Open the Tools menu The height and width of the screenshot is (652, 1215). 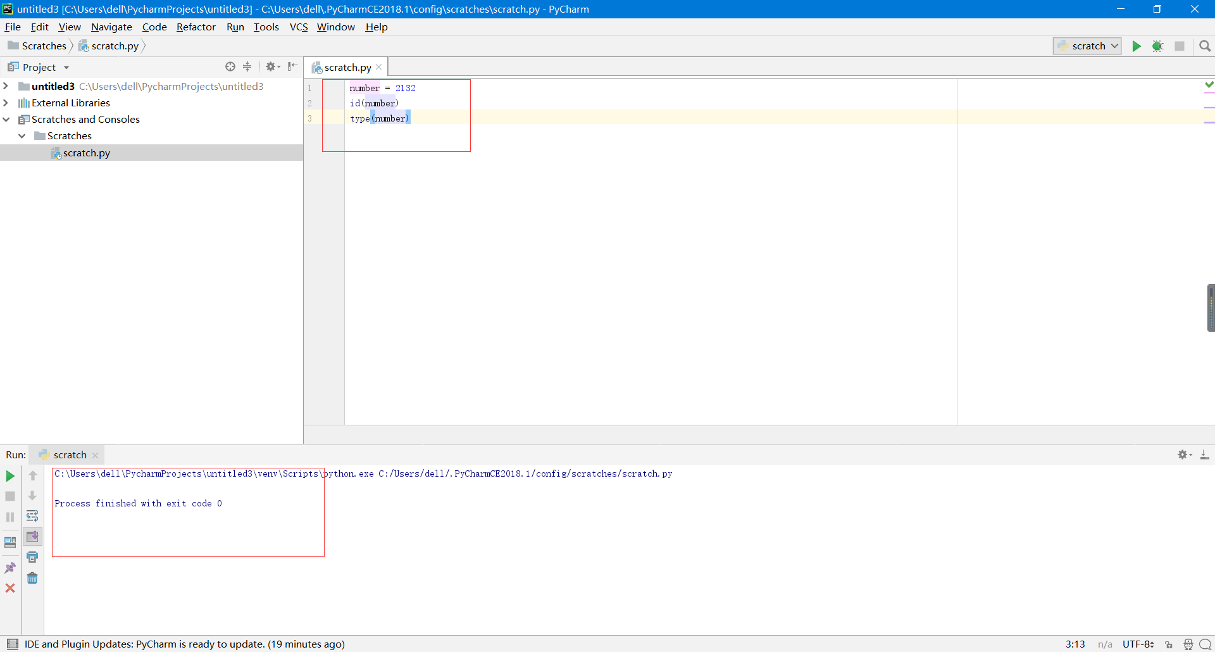pos(266,27)
